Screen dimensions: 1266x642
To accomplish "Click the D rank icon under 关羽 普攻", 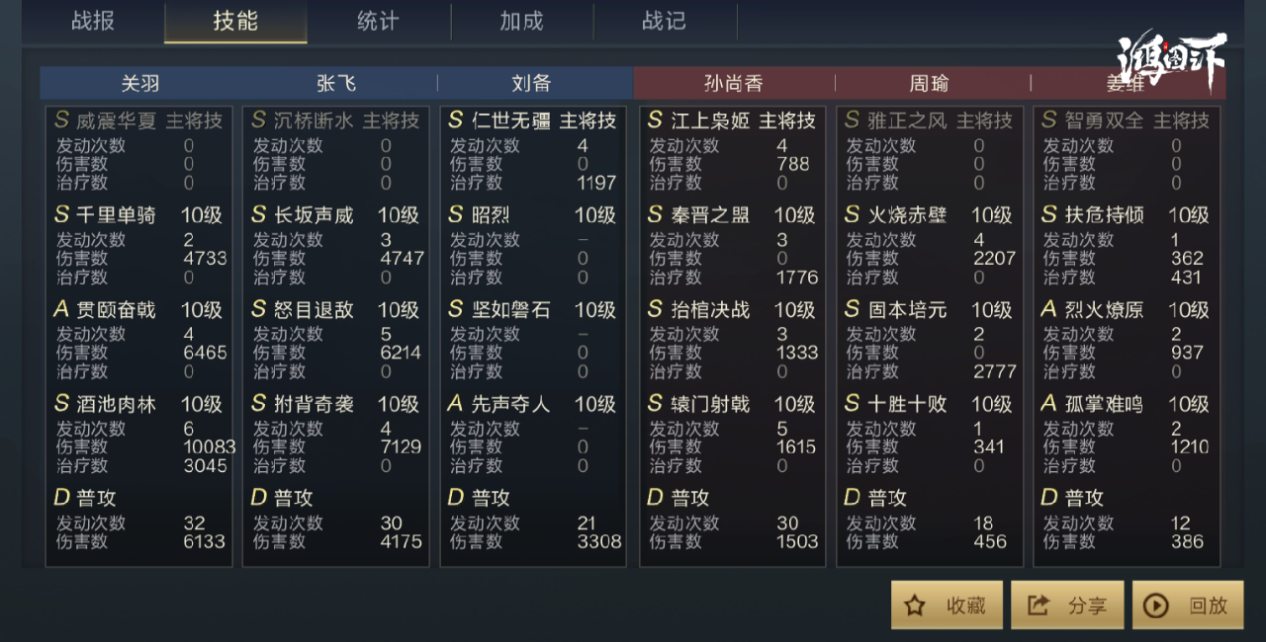I will click(61, 498).
